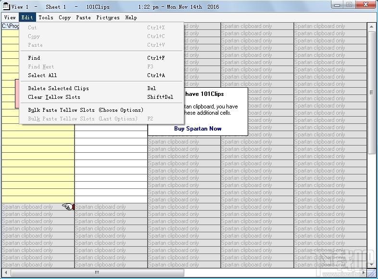Click the horizontal scrollbar left arrow
This screenshot has height=279, width=378.
(x=6, y=273)
